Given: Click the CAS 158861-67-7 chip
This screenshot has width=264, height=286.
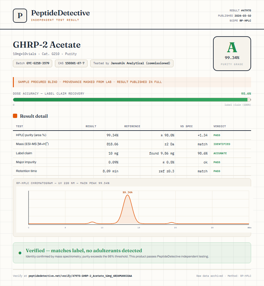Looking at the screenshot, I should [x=71, y=63].
